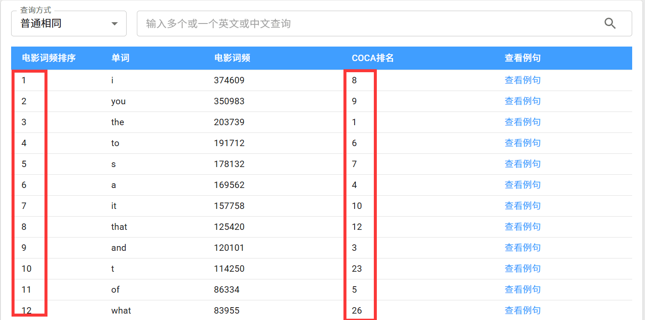Open 查看例句 link for "it"

point(523,206)
